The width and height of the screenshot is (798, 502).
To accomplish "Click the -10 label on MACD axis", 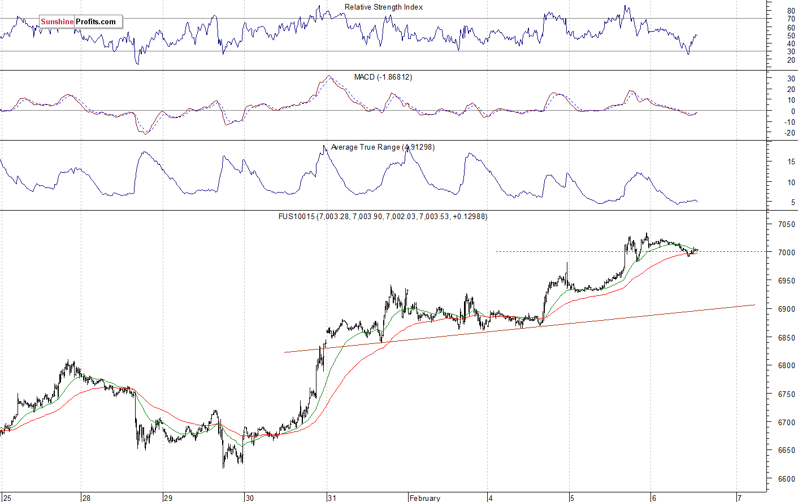I will click(x=790, y=123).
